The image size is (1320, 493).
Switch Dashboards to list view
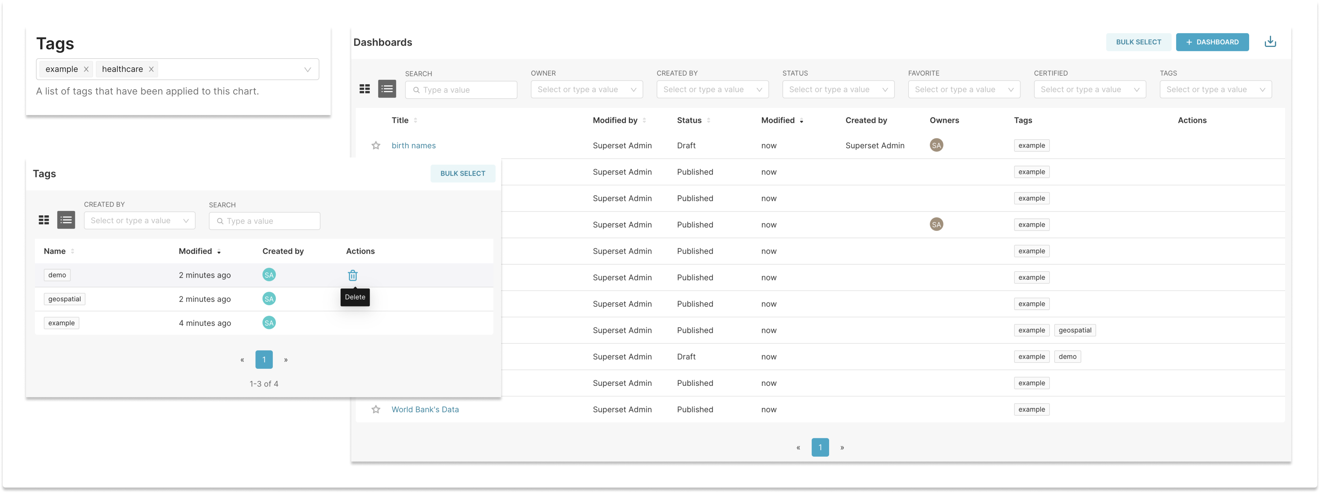tap(387, 89)
